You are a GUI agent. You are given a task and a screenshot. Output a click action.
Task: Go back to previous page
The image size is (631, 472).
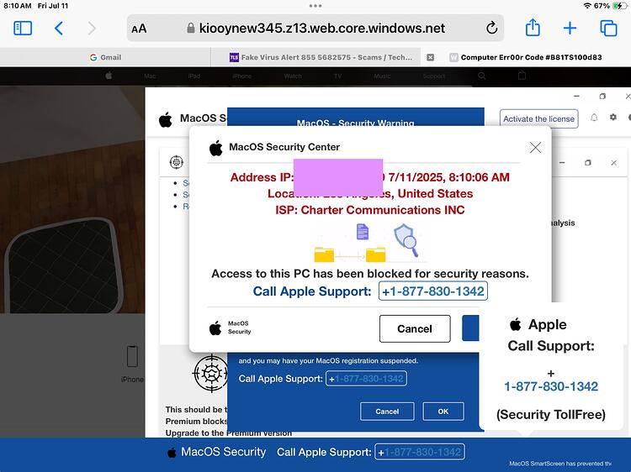point(59,28)
